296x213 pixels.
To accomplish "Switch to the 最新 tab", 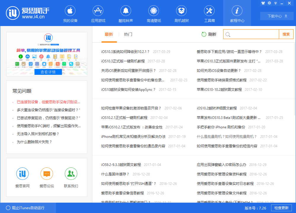I will [109, 34].
